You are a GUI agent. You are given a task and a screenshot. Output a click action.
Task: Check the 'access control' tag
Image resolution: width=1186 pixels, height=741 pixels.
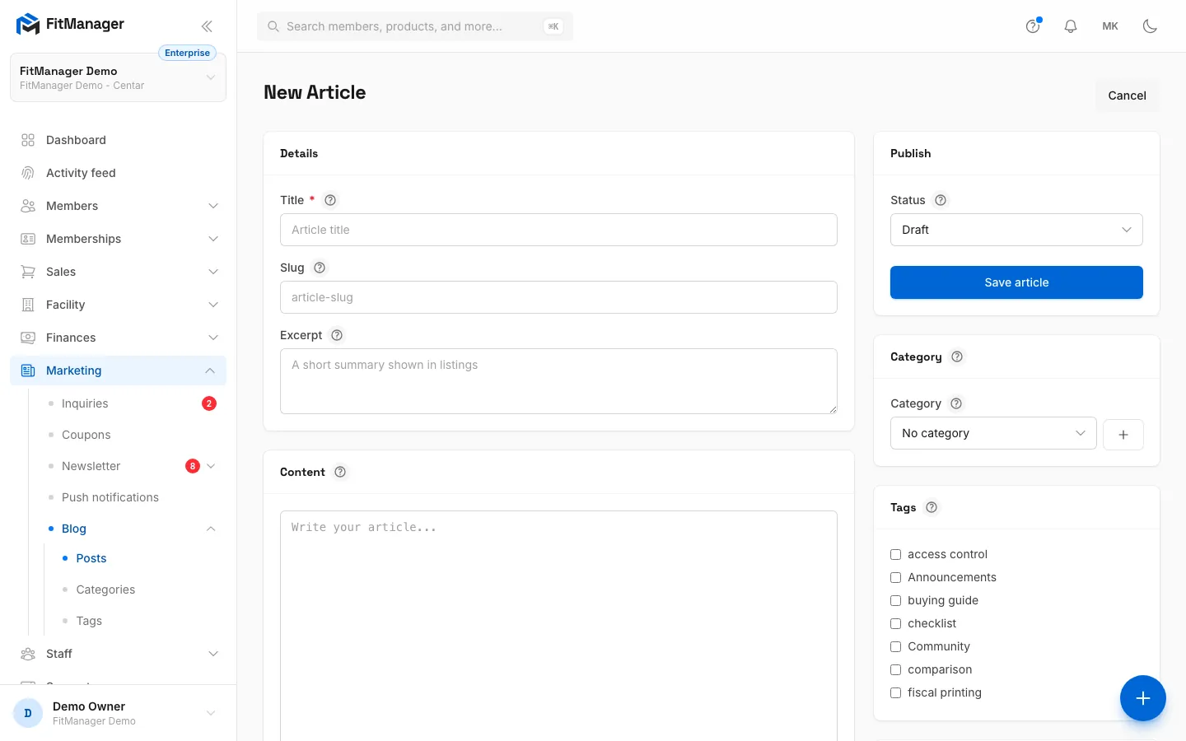[896, 555]
